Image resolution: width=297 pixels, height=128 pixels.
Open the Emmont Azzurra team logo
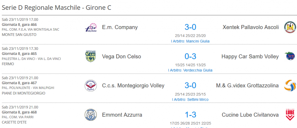(x=91, y=115)
